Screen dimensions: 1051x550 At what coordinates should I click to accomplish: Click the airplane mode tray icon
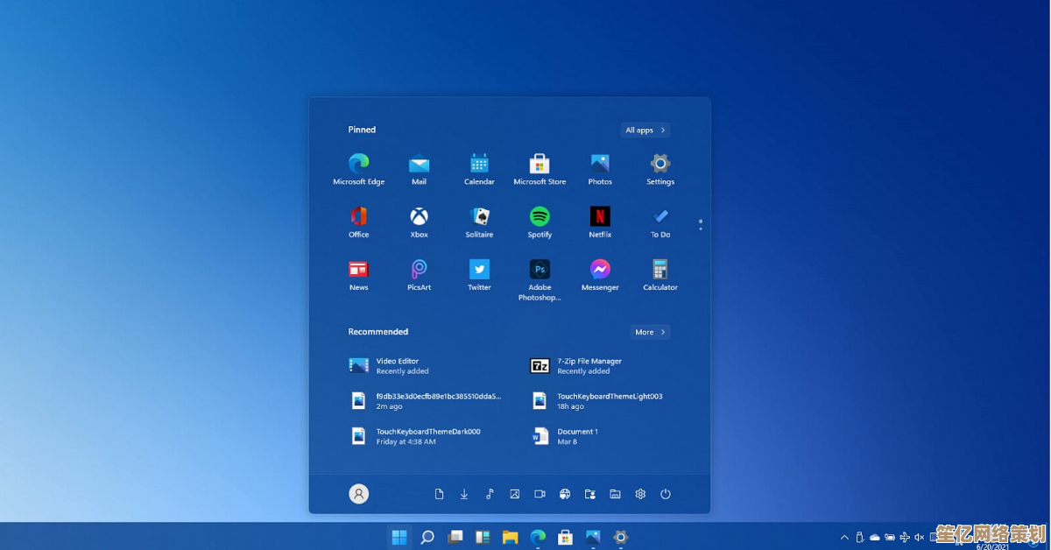(905, 537)
